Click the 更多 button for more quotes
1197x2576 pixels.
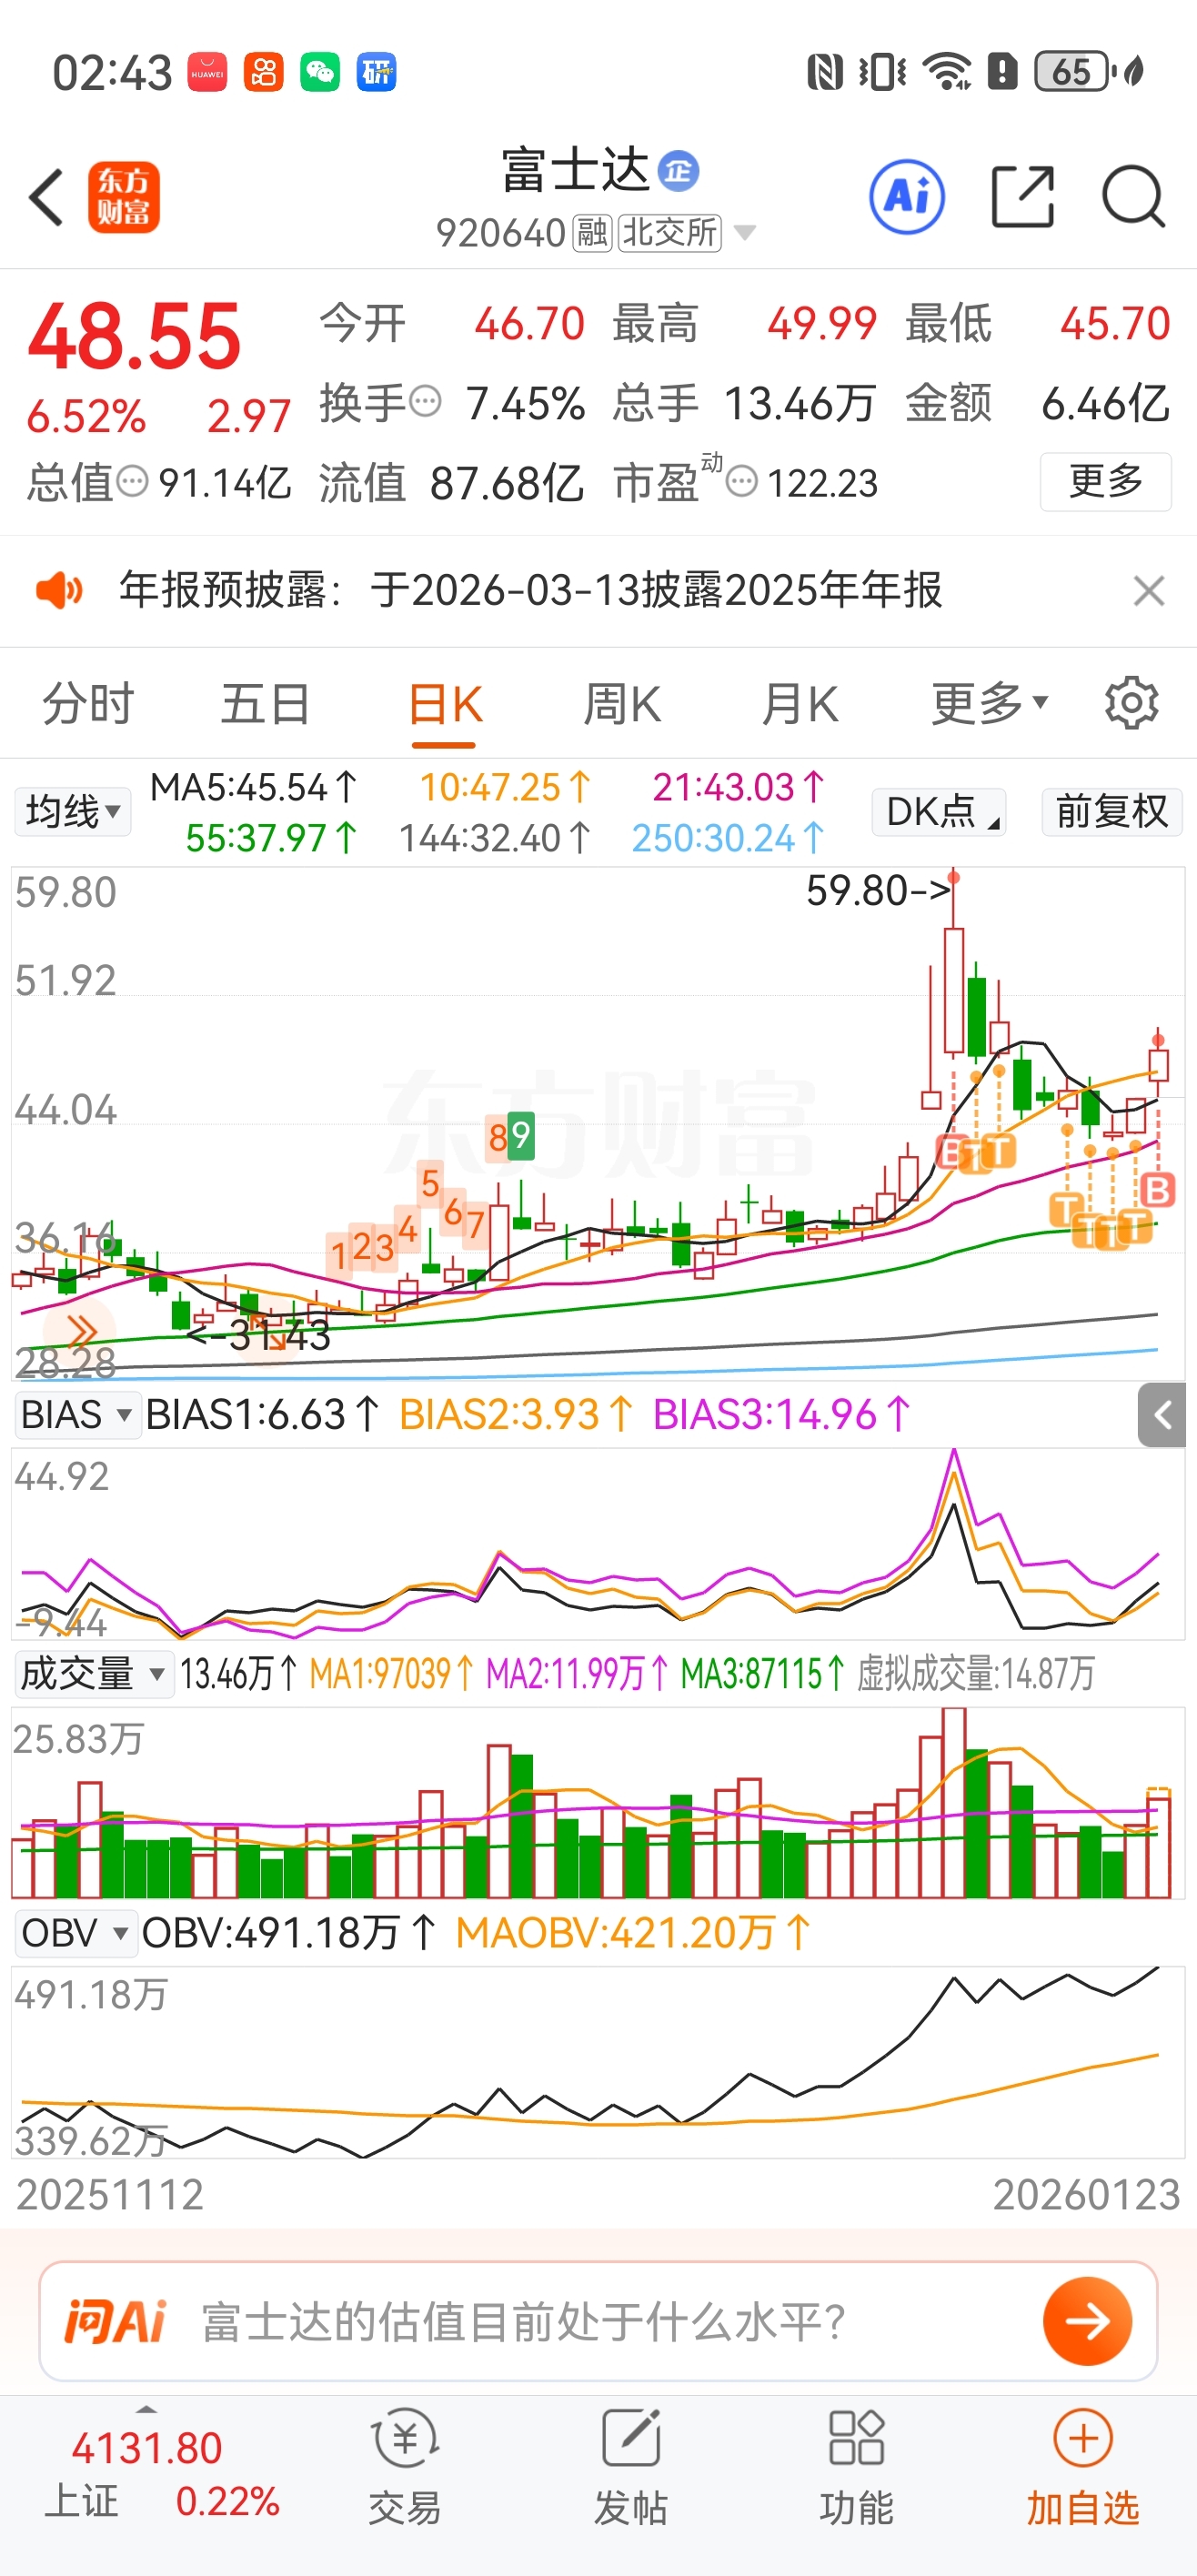tap(1105, 481)
